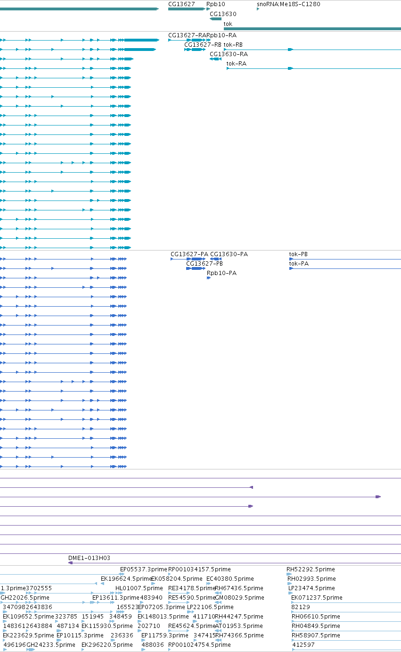Open AT01953.5prime EST label
This screenshot has width=401, height=652.
(x=238, y=626)
